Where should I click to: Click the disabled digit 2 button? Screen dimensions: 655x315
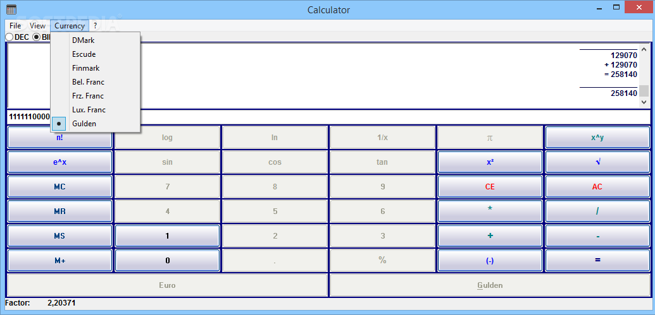(x=275, y=236)
